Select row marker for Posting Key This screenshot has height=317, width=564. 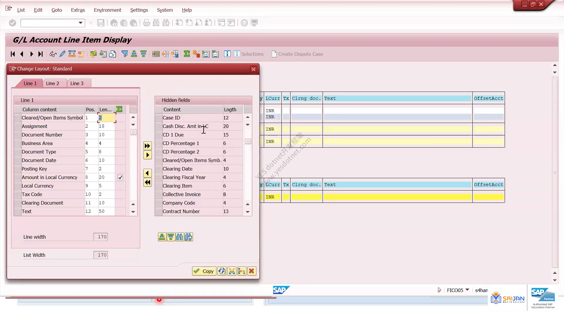click(x=18, y=169)
